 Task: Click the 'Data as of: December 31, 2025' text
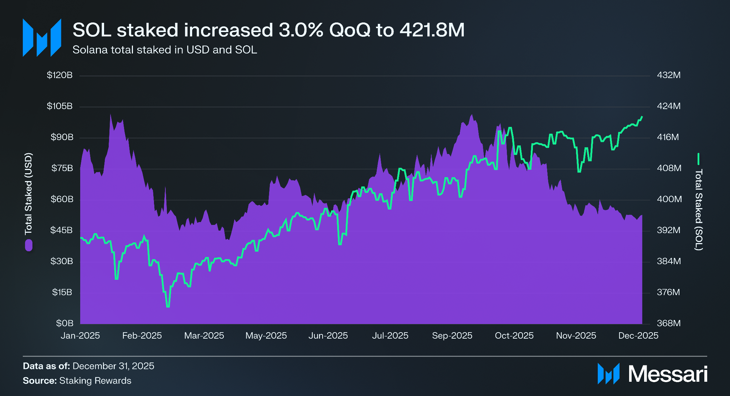pos(88,366)
